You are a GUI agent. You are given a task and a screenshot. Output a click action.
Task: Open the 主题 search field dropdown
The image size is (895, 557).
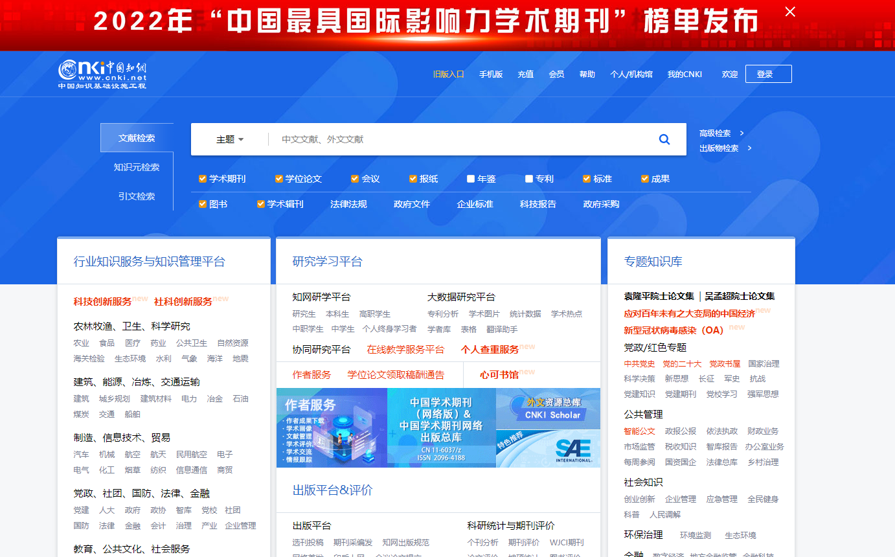230,139
